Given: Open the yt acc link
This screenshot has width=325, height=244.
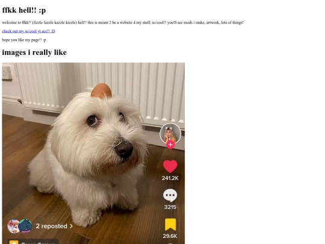Looking at the screenshot, I should point(28,31).
